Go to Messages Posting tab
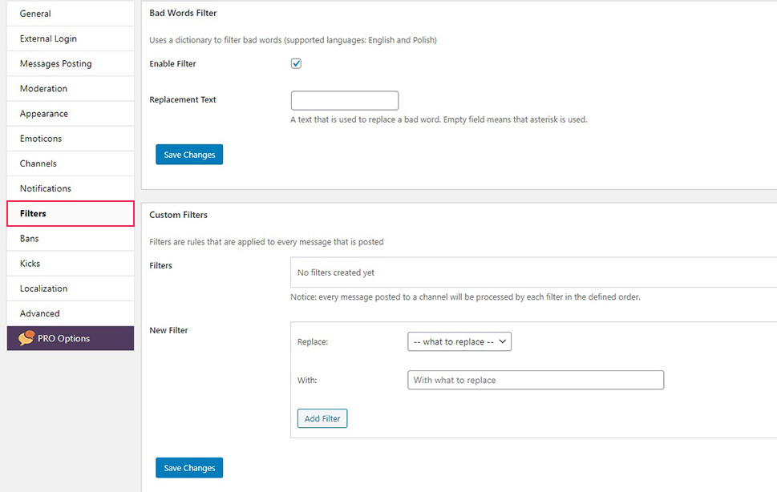777x492 pixels. tap(71, 63)
